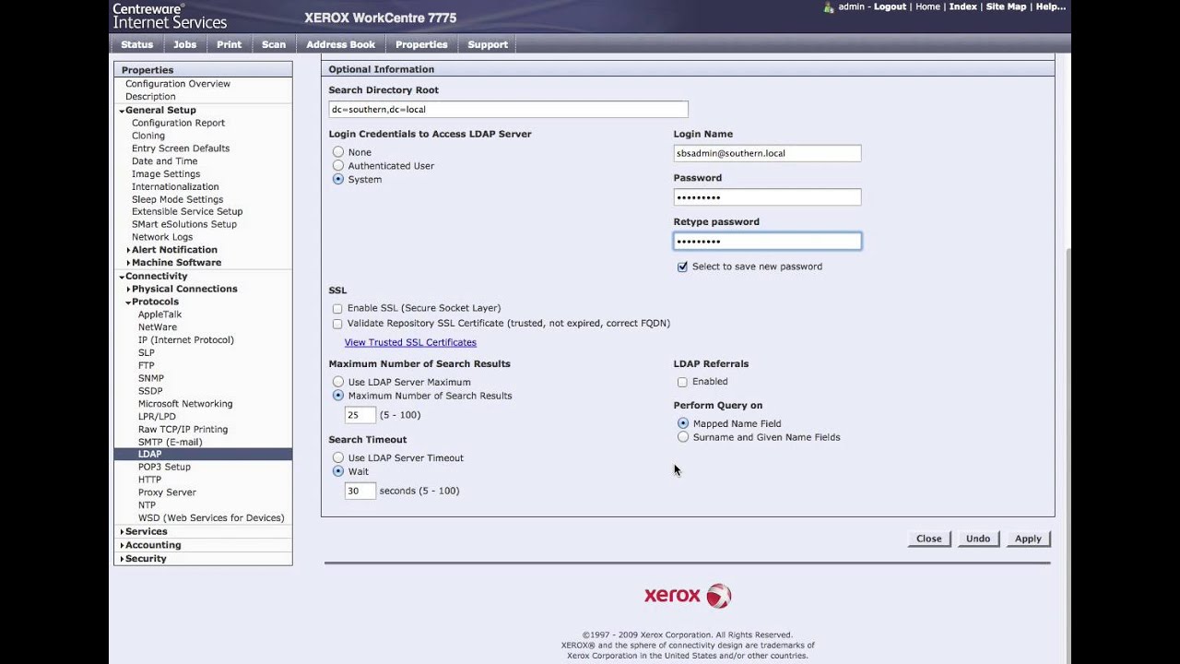
Task: Choose Maximum Number of Search Results radio
Action: coord(338,396)
